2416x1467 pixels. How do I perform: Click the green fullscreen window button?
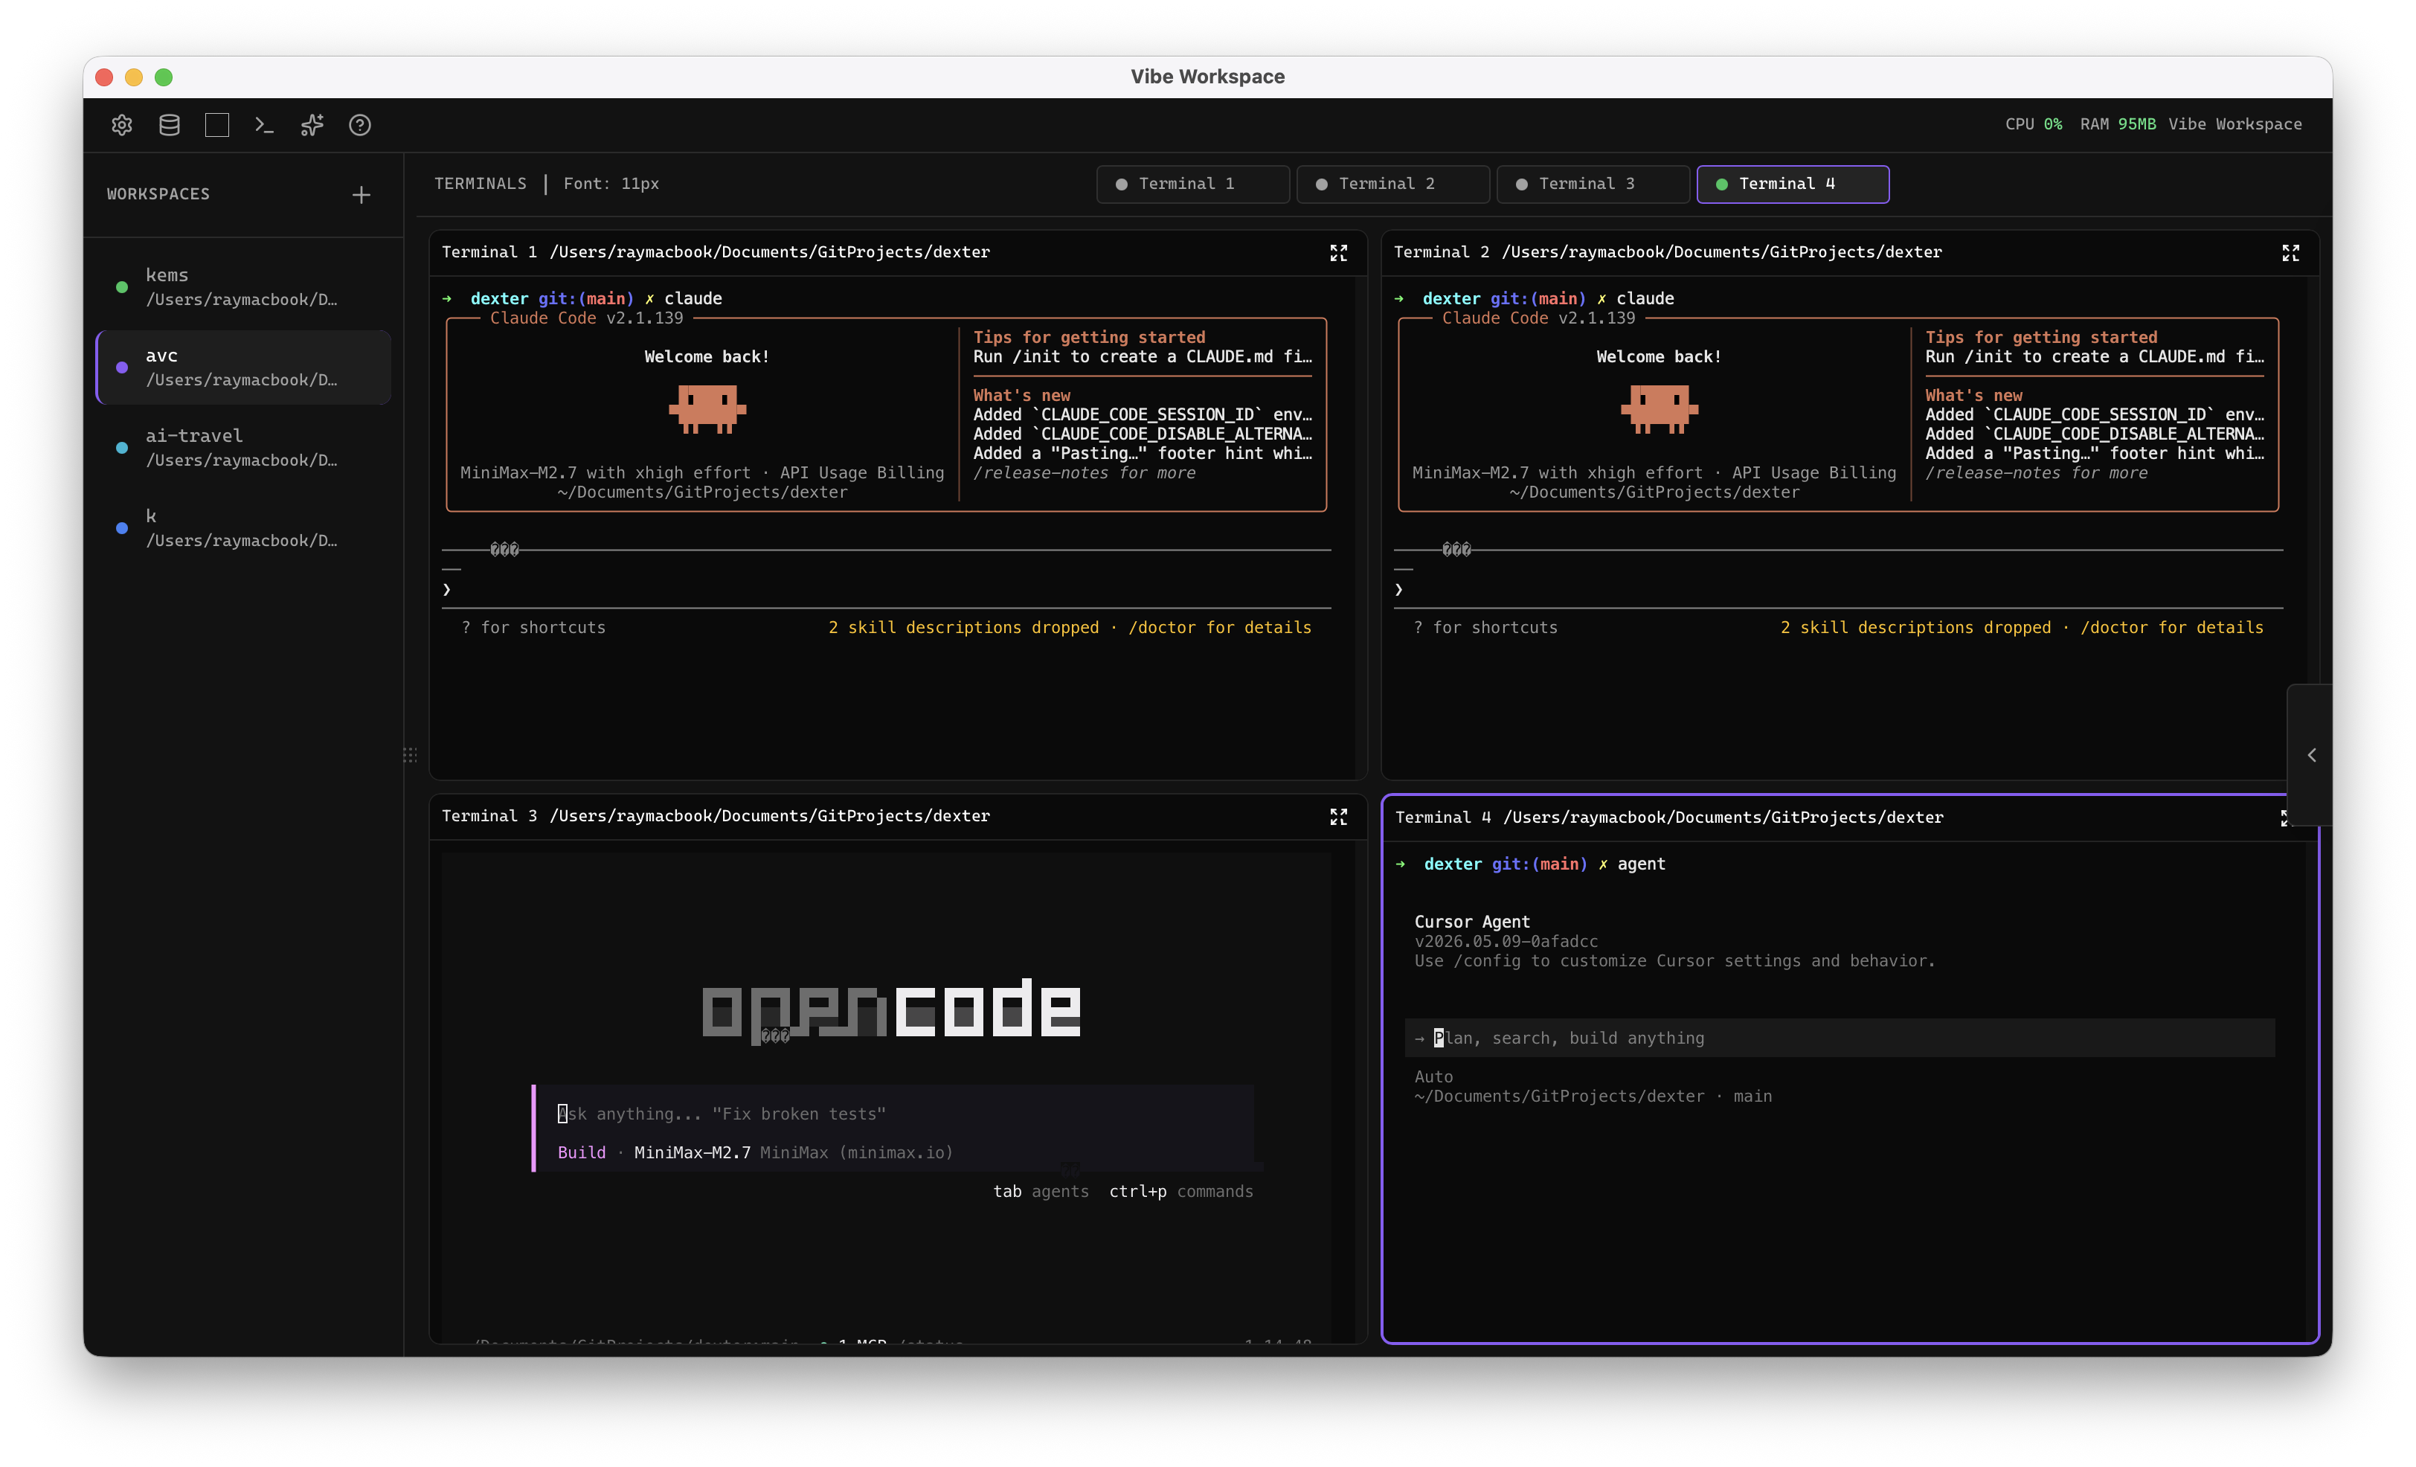pyautogui.click(x=164, y=77)
